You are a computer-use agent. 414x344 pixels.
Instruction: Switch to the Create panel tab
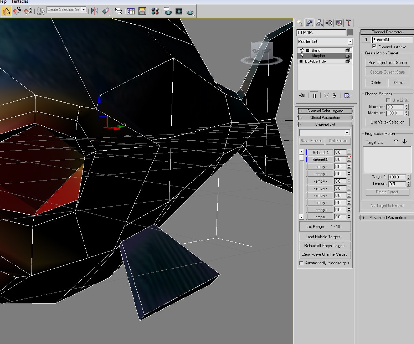pyautogui.click(x=300, y=23)
